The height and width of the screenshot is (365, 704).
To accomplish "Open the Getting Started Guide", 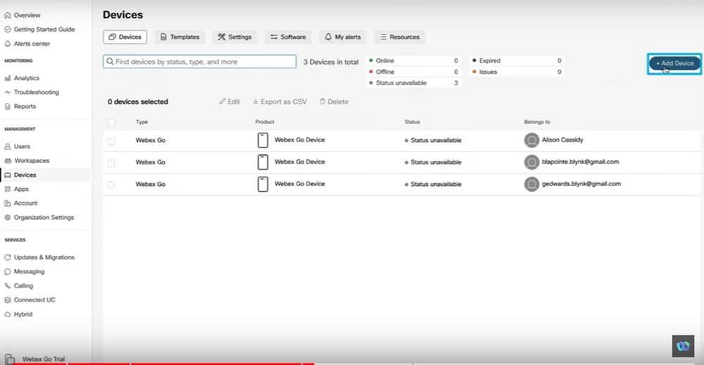I will click(x=39, y=29).
